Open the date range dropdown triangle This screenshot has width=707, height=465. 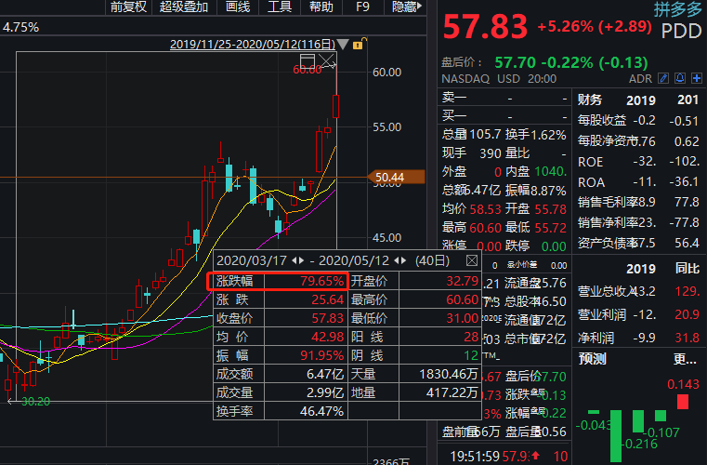343,45
